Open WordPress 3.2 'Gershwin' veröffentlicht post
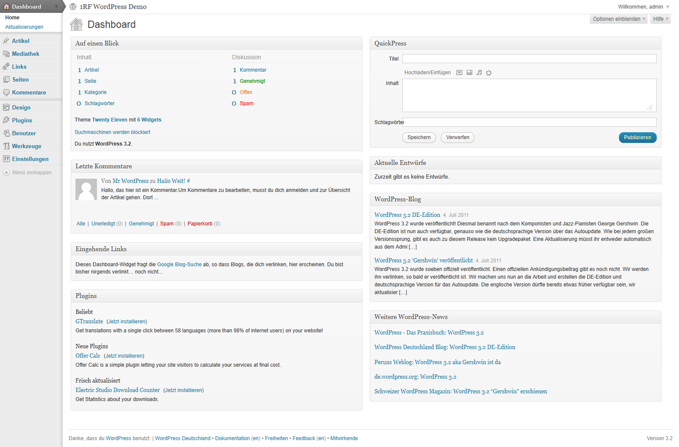 [x=423, y=260]
